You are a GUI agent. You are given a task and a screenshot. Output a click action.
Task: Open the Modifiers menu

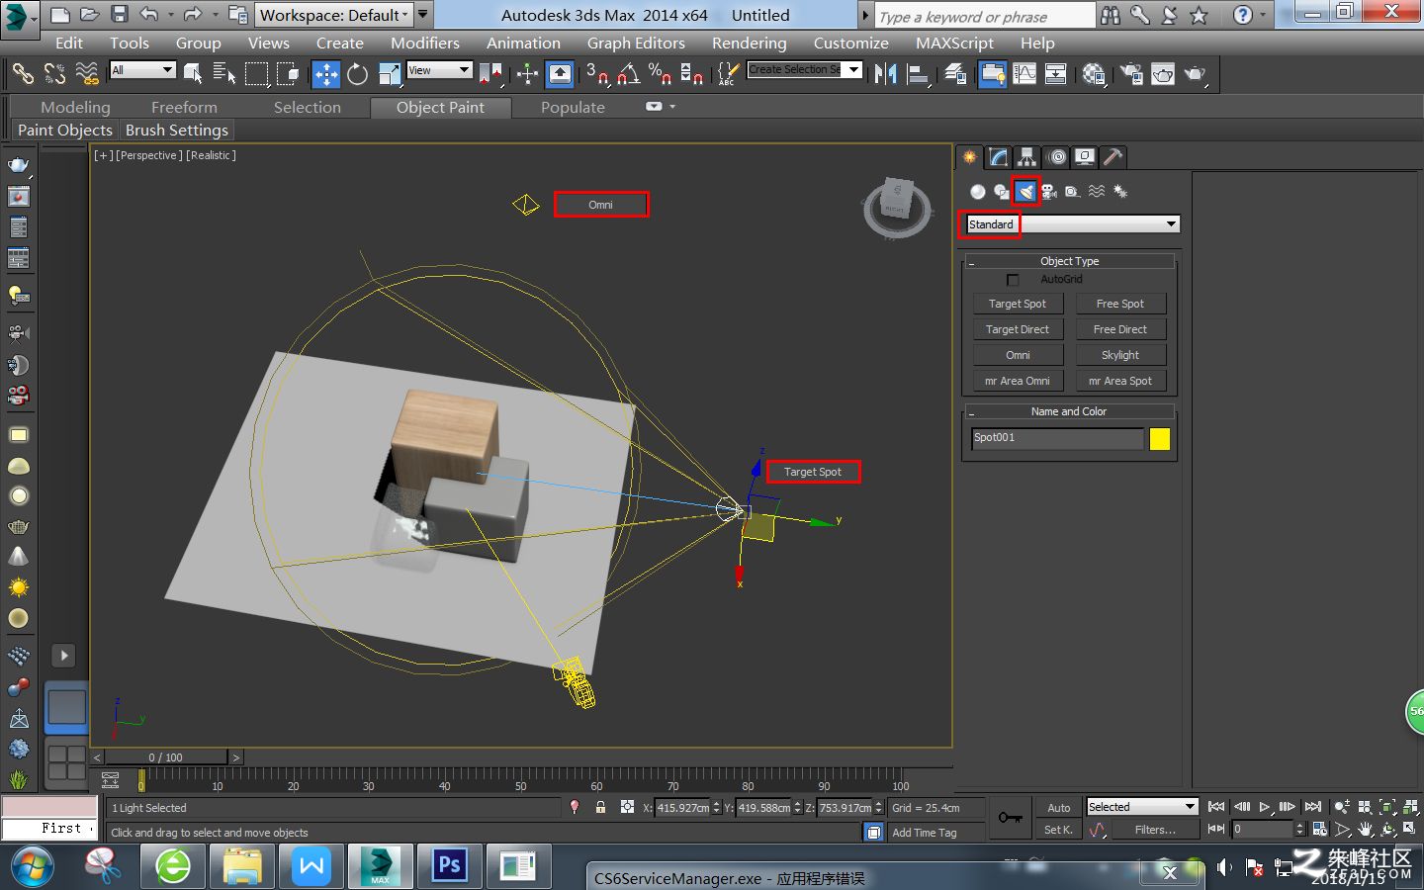click(x=425, y=44)
